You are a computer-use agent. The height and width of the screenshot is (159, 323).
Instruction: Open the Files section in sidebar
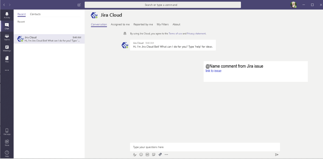tap(7, 59)
